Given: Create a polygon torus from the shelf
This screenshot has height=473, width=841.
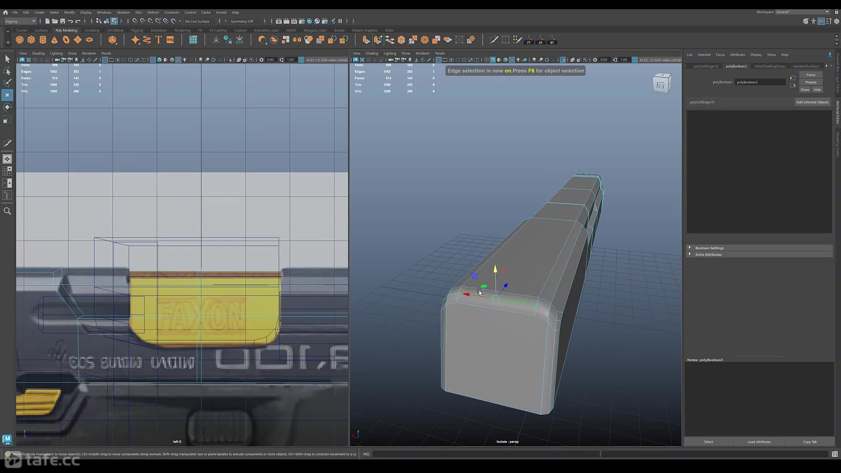Looking at the screenshot, I should [66, 40].
